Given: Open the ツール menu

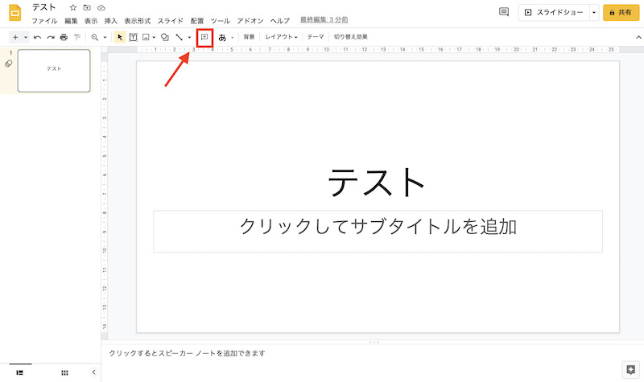Looking at the screenshot, I should pyautogui.click(x=220, y=20).
